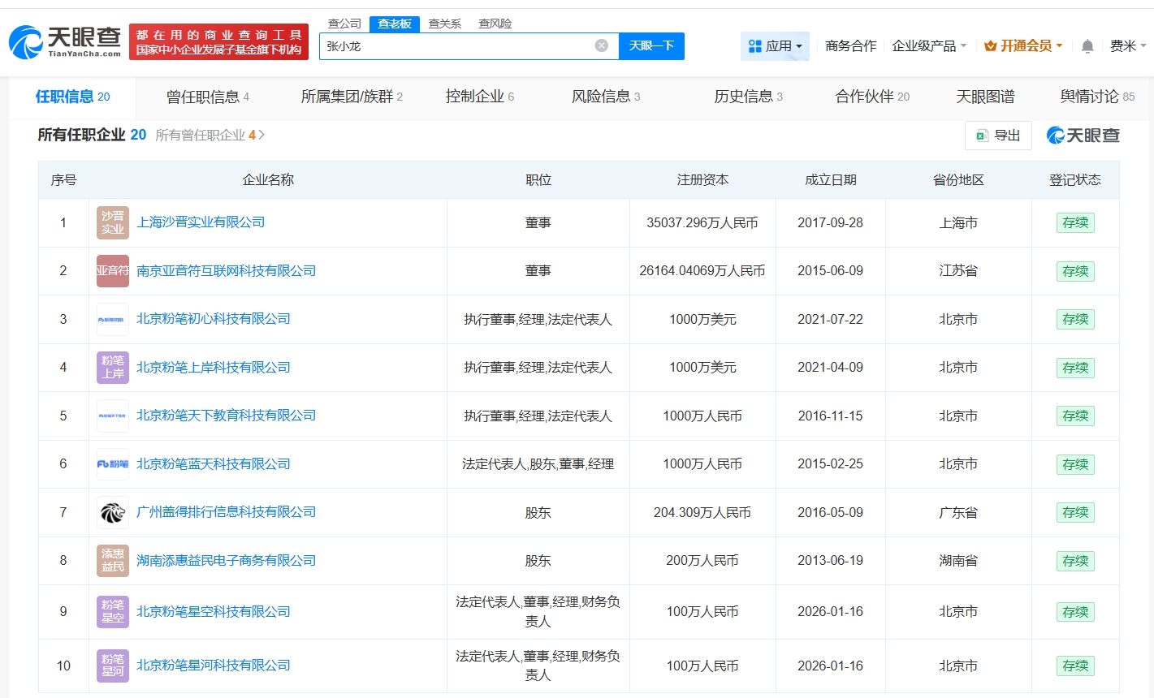Open 北京粉笔蓝天科技有限公司 link
Image resolution: width=1154 pixels, height=698 pixels.
[x=214, y=464]
